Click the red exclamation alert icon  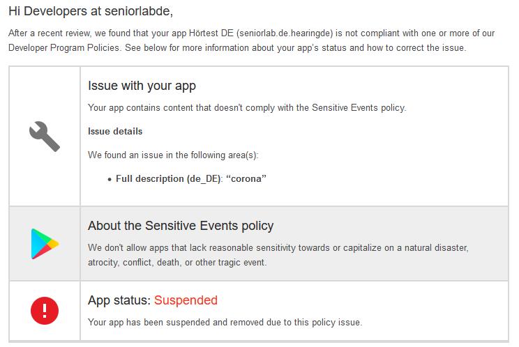(45, 310)
